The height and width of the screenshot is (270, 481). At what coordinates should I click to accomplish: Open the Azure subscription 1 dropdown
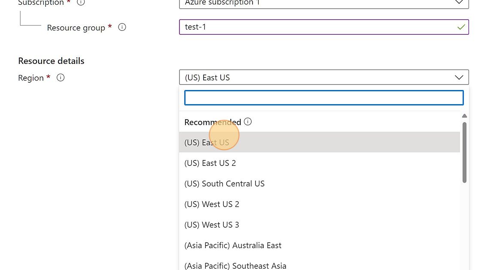point(324,4)
